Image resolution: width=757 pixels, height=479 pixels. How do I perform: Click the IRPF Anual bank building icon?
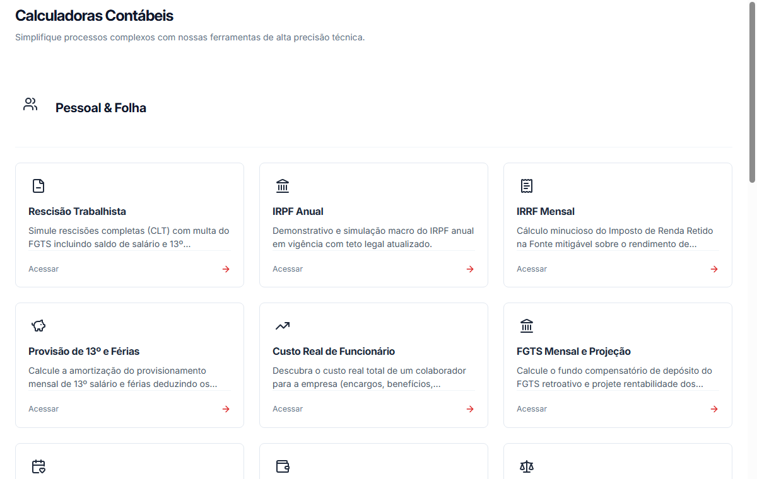283,186
